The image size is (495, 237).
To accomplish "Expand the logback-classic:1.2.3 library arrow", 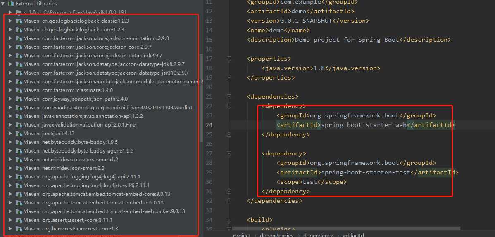I will point(10,21).
